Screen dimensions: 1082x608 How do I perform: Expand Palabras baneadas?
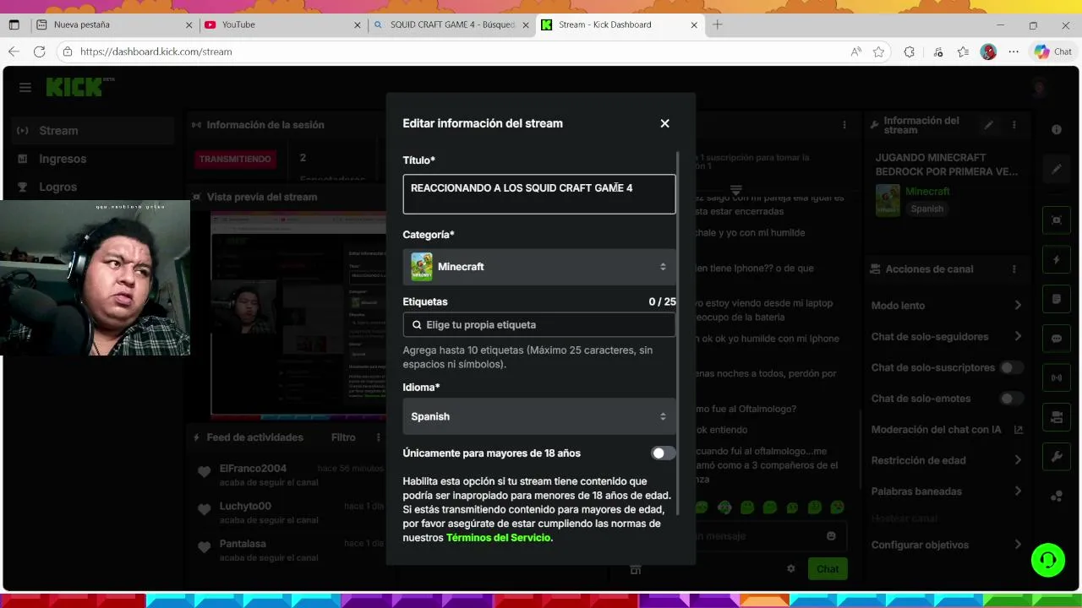tap(947, 491)
